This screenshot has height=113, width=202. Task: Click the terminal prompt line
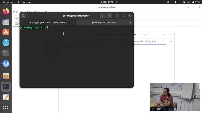[x=34, y=27]
